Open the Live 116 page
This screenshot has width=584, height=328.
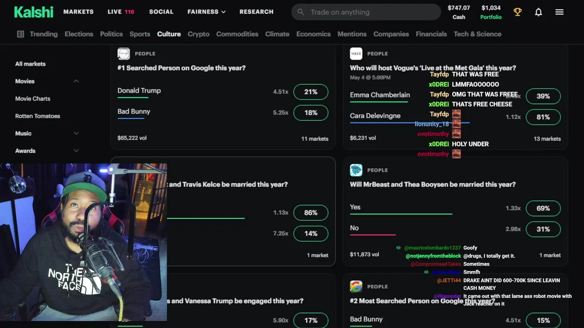click(x=121, y=12)
